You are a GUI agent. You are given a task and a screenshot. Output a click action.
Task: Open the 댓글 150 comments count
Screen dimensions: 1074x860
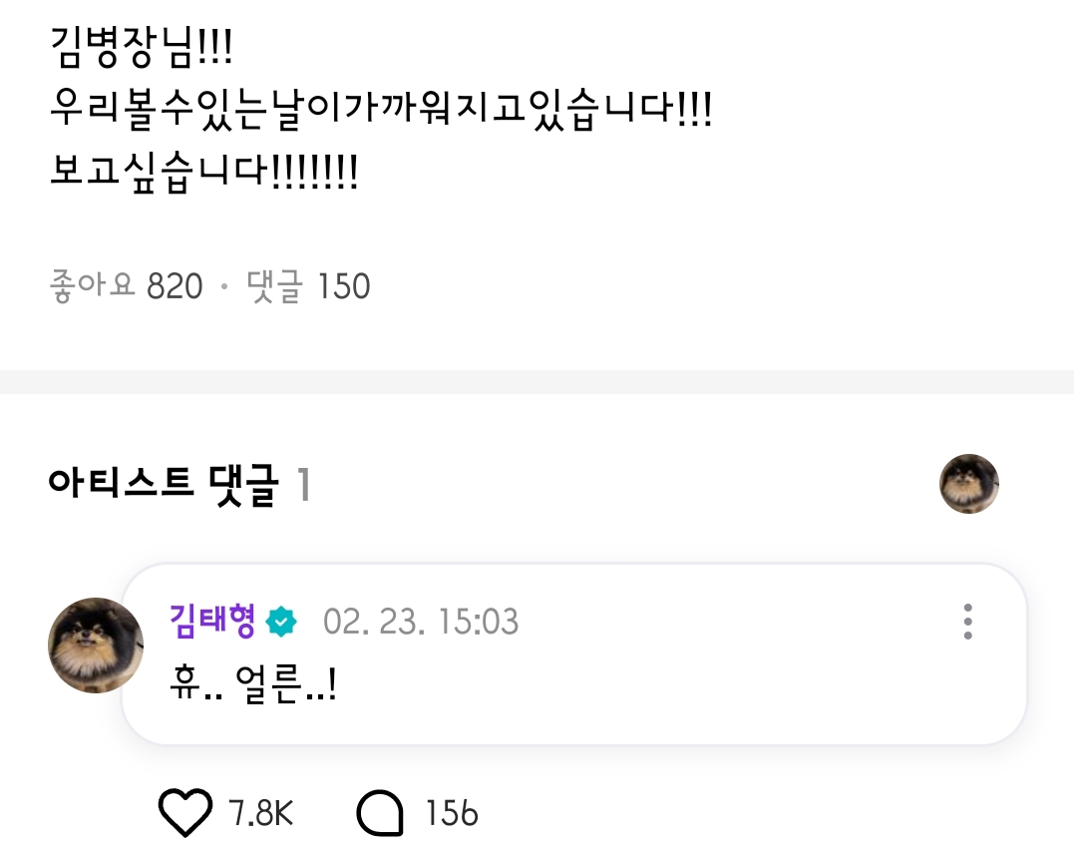click(x=308, y=285)
